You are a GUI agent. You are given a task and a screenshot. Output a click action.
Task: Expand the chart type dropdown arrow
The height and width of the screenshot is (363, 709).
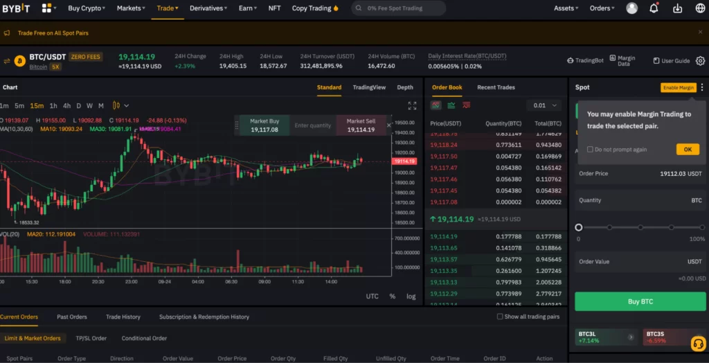tap(127, 105)
